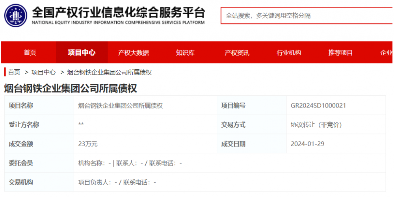Viewport: 394px width, 197px height.
Task: Click the 首页 breadcrumb link
Action: [14, 72]
